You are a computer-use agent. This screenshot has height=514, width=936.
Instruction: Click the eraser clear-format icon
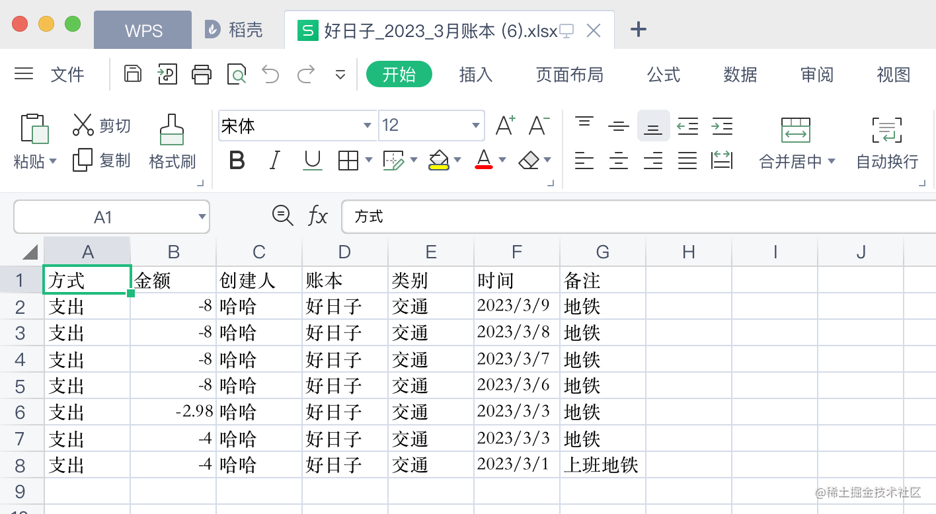[529, 160]
